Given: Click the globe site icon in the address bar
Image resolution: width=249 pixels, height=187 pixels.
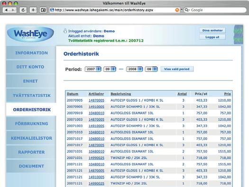Looking at the screenshot, I should (x=52, y=10).
